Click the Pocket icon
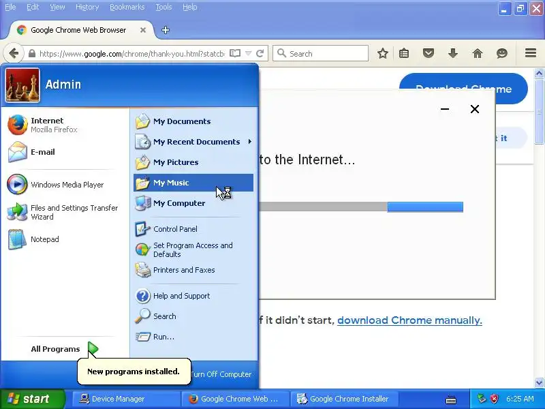Image resolution: width=545 pixels, height=409 pixels. (x=429, y=53)
